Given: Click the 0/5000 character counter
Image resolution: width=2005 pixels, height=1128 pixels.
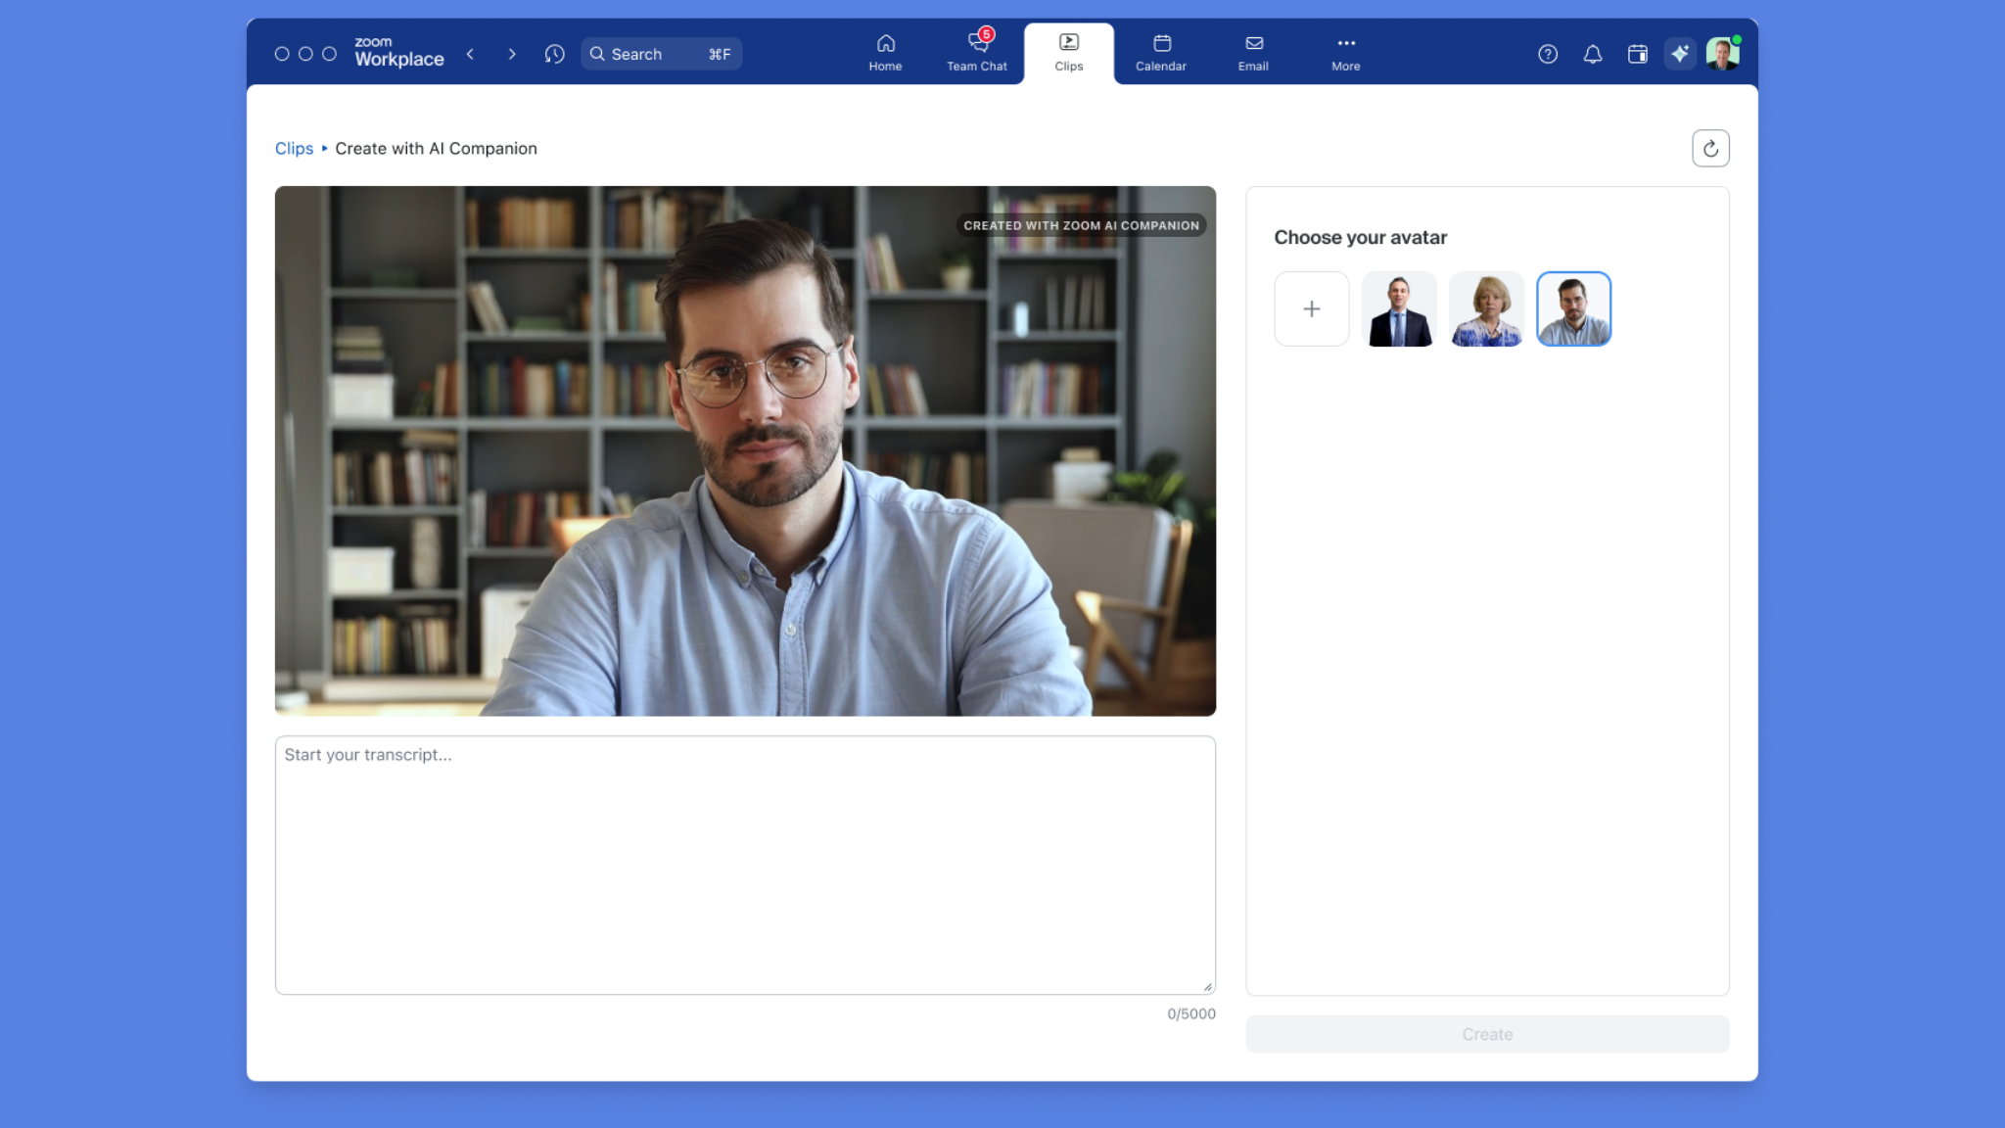Looking at the screenshot, I should [x=1190, y=1013].
